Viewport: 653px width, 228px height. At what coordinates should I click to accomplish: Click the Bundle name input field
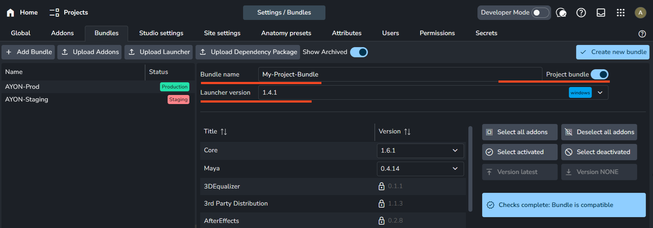point(399,74)
